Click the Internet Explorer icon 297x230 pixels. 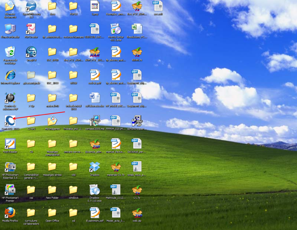(10, 75)
